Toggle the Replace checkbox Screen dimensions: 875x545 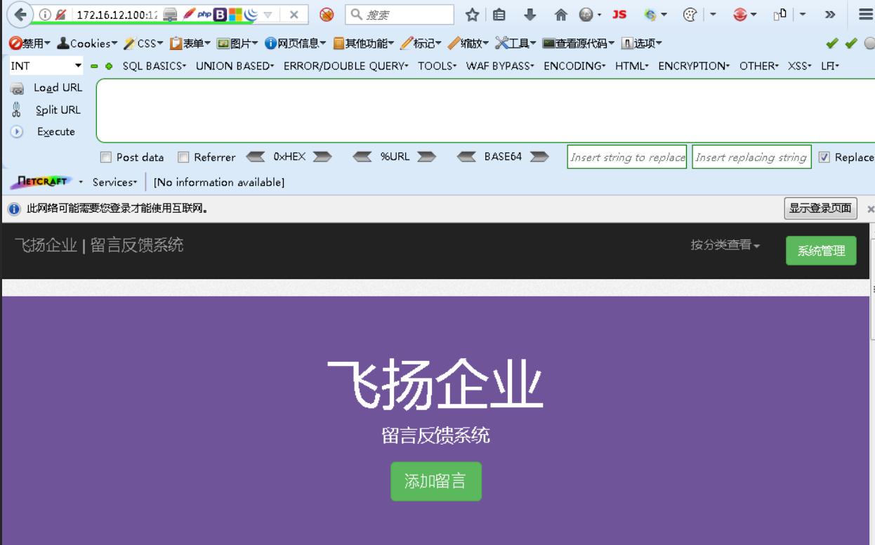(824, 157)
